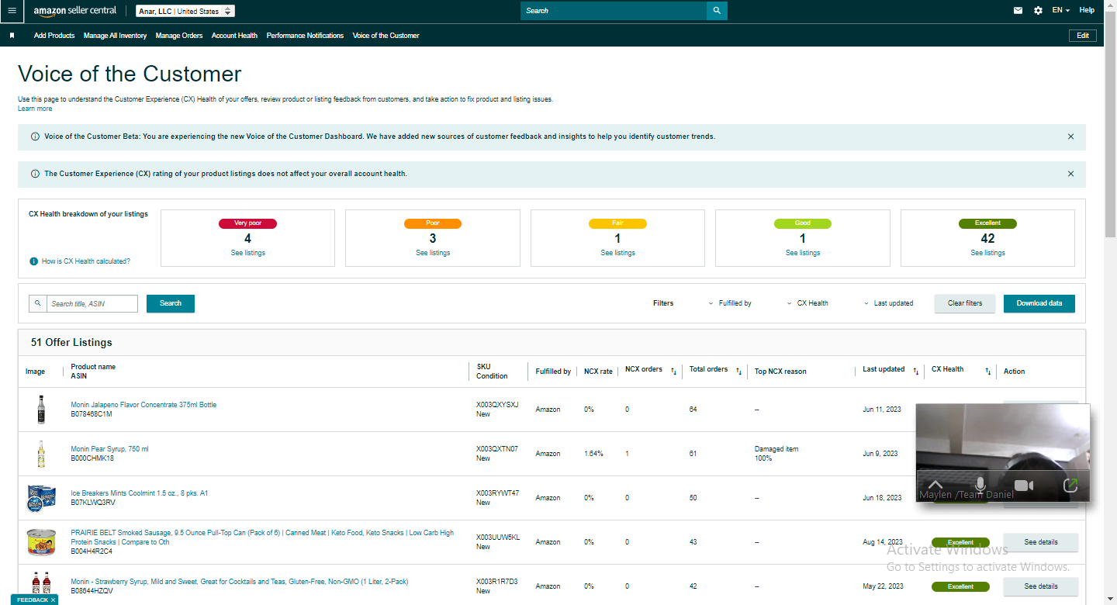Select Voice of the Customer in the navigation bar
The image size is (1117, 605).
pyautogui.click(x=386, y=36)
